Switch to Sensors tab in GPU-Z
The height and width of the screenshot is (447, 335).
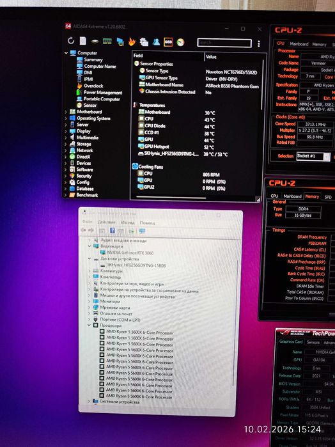click(313, 342)
